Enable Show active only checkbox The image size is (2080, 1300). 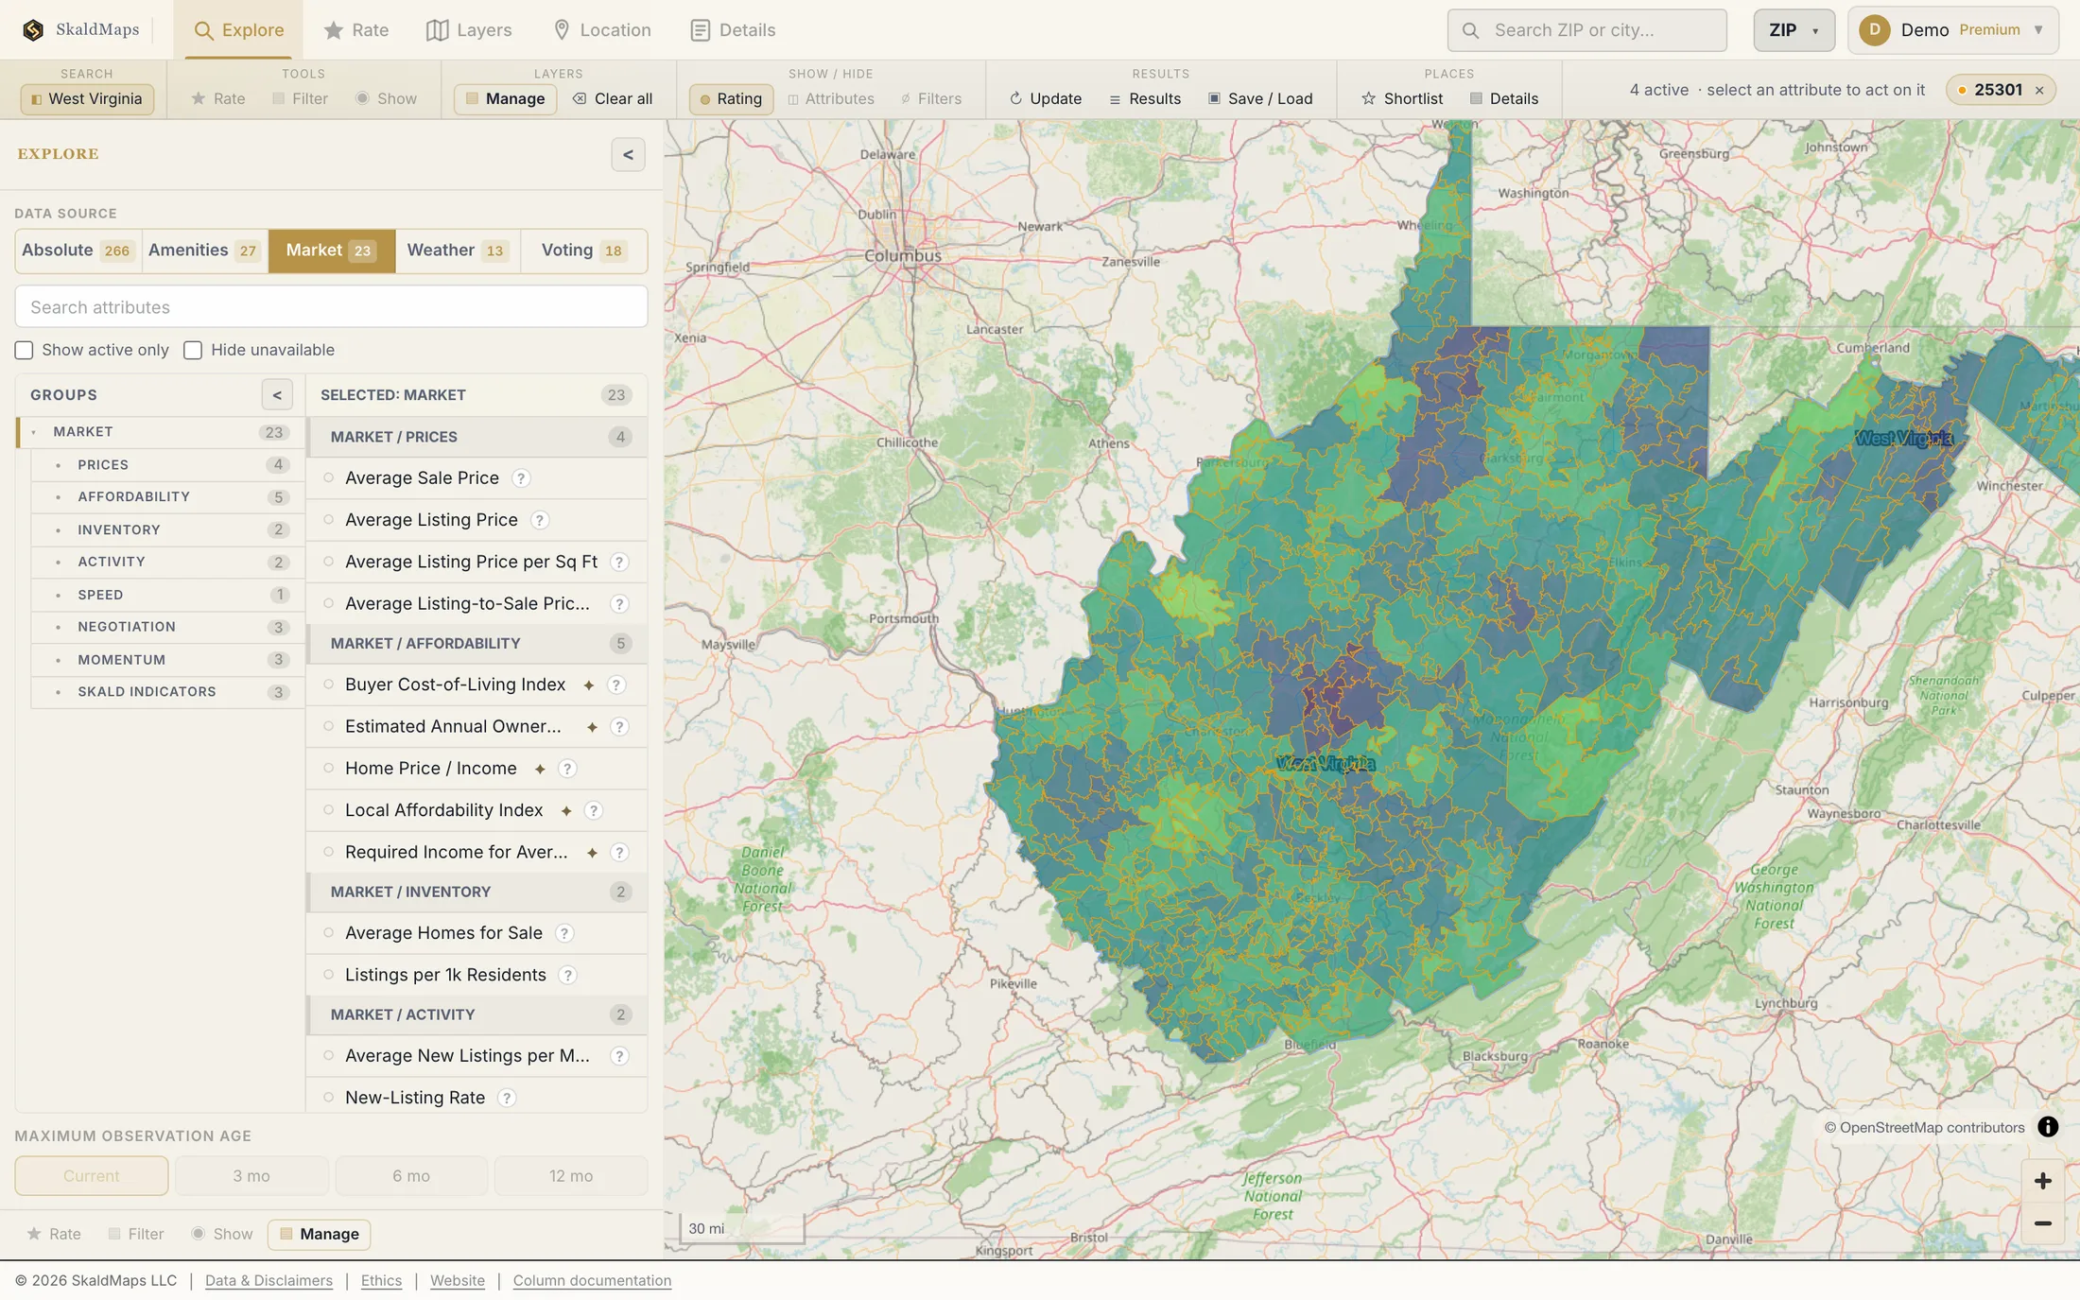point(25,351)
